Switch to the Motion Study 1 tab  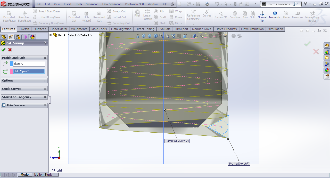tap(44, 175)
